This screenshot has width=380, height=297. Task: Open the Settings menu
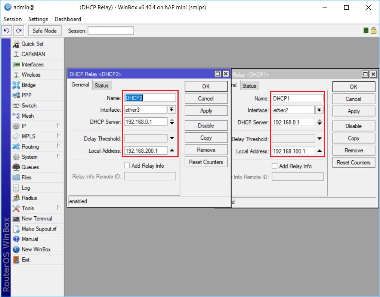38,19
